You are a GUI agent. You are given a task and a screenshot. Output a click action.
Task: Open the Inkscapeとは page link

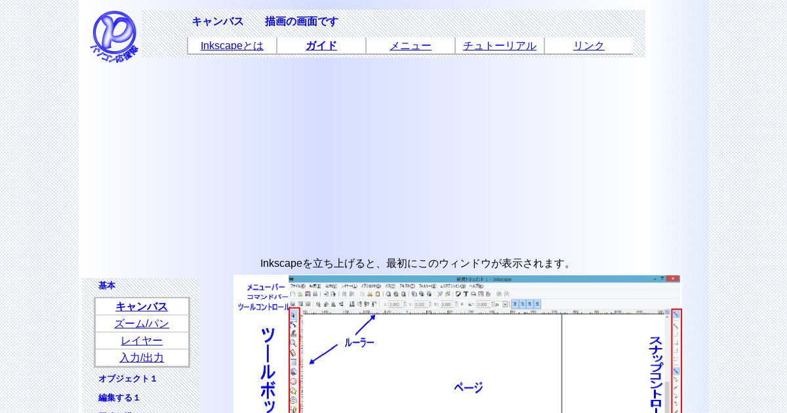coord(232,46)
